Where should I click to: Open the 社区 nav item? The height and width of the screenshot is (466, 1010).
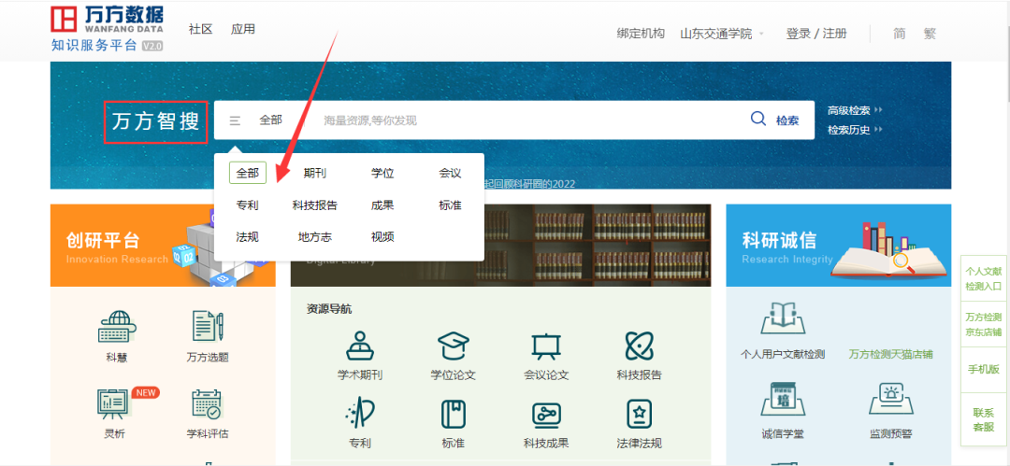point(200,29)
